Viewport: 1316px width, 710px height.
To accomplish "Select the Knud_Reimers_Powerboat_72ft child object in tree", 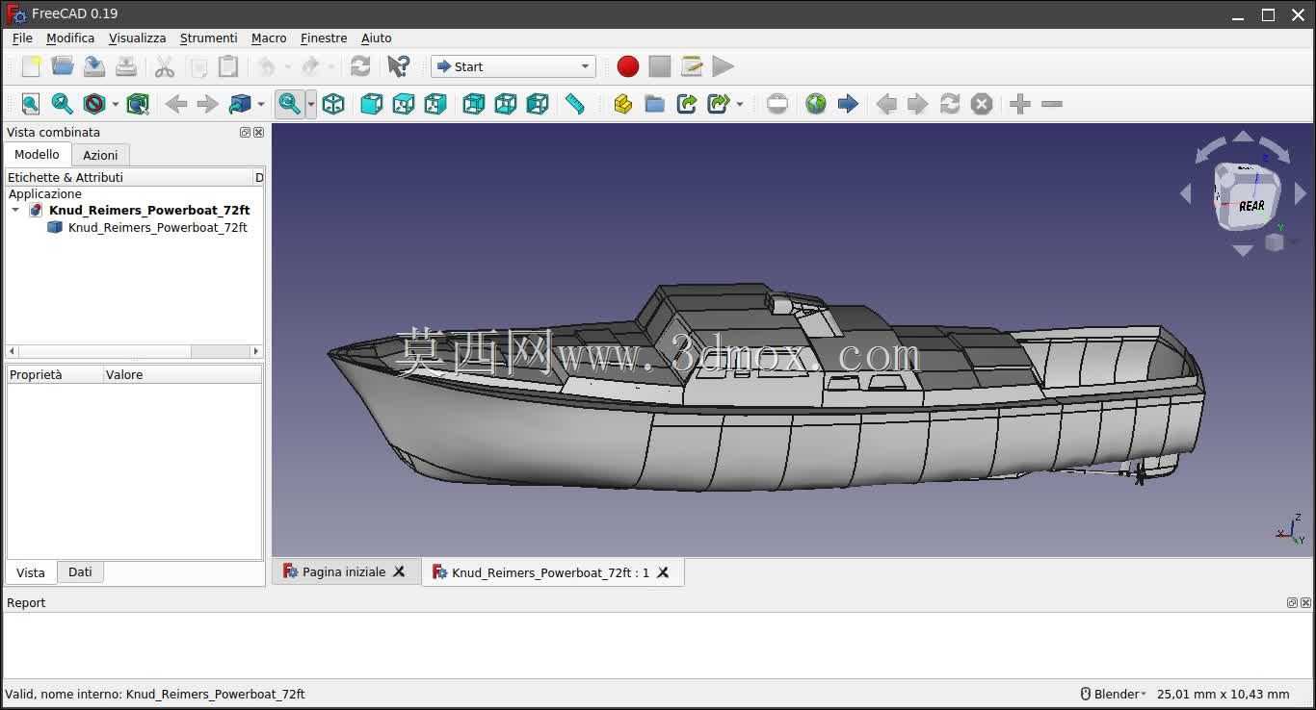I will [x=158, y=227].
